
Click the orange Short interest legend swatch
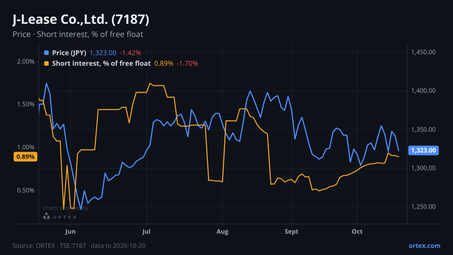tap(46, 63)
